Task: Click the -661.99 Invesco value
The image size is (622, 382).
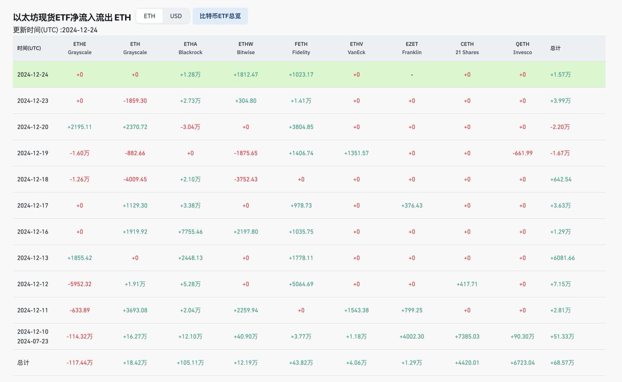Action: [522, 153]
